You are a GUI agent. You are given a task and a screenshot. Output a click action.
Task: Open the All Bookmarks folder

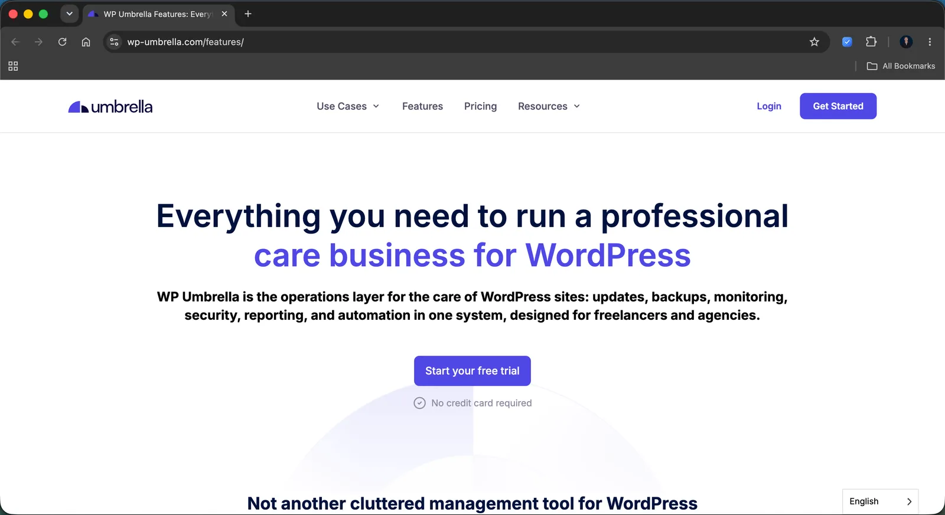(x=901, y=66)
